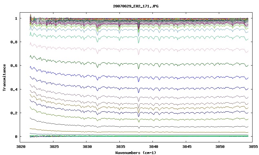Click the Wavenumbers (cm-1) x-axis label
Viewport: 259px width, 155px height.
coord(136,152)
